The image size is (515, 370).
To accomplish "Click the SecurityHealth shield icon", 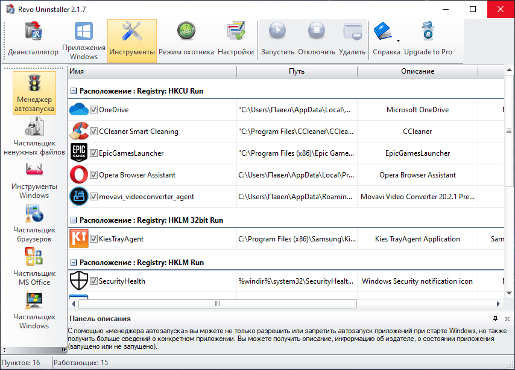I will (79, 281).
